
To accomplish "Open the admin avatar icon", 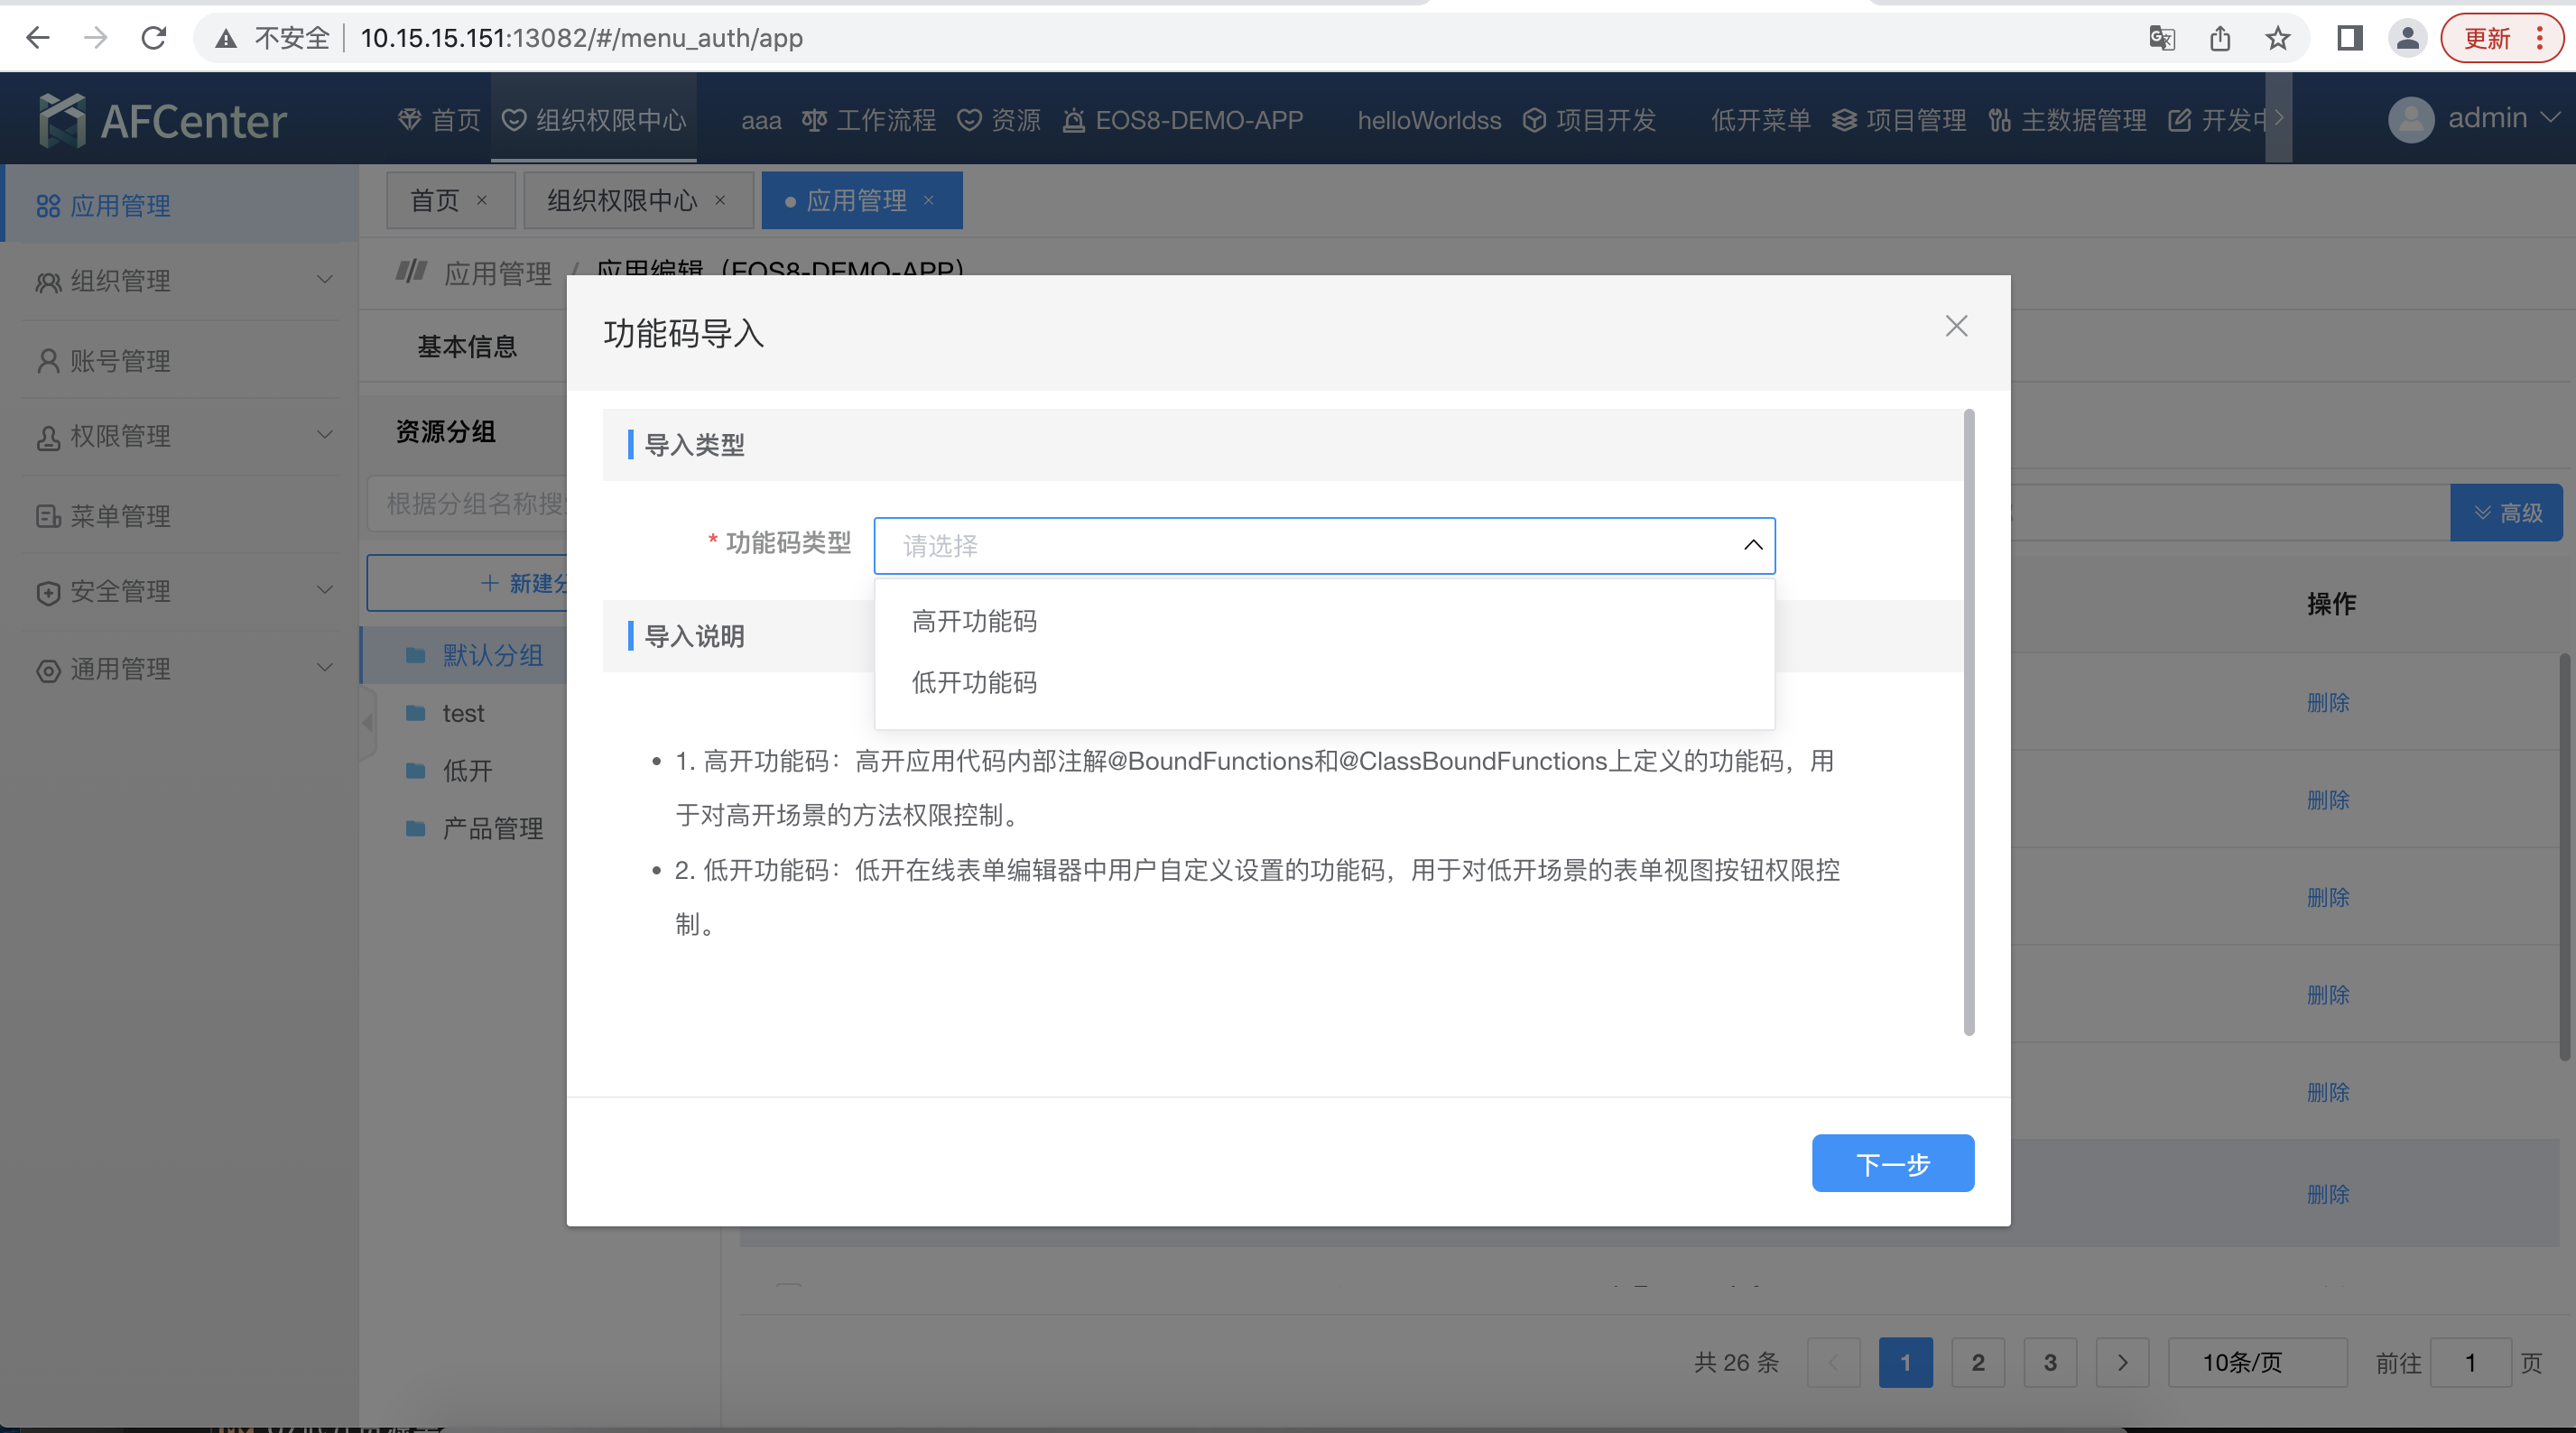I will [x=2410, y=119].
